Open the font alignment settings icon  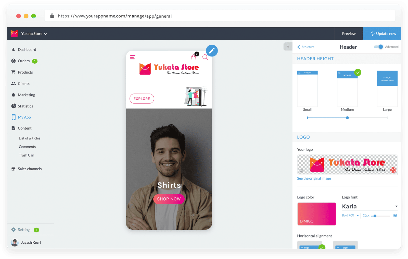tap(395, 216)
